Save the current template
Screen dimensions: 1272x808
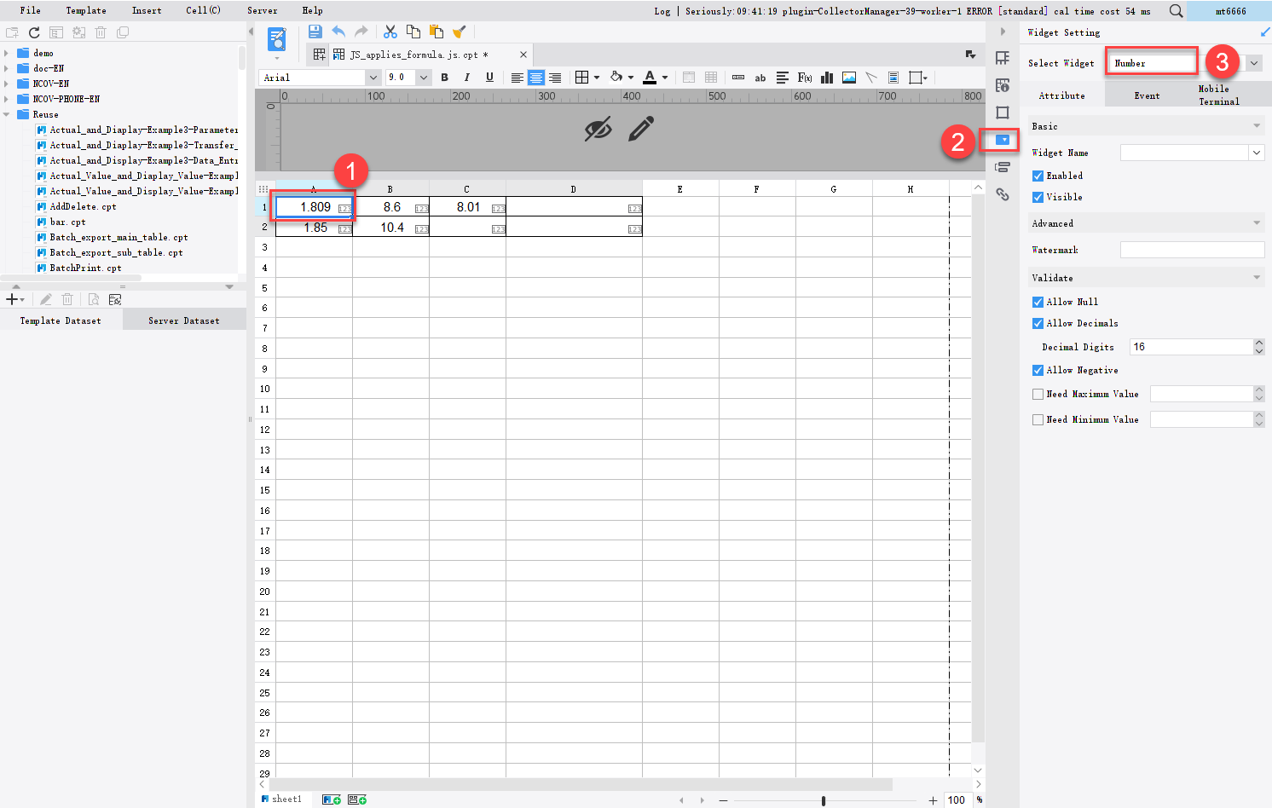pyautogui.click(x=315, y=32)
